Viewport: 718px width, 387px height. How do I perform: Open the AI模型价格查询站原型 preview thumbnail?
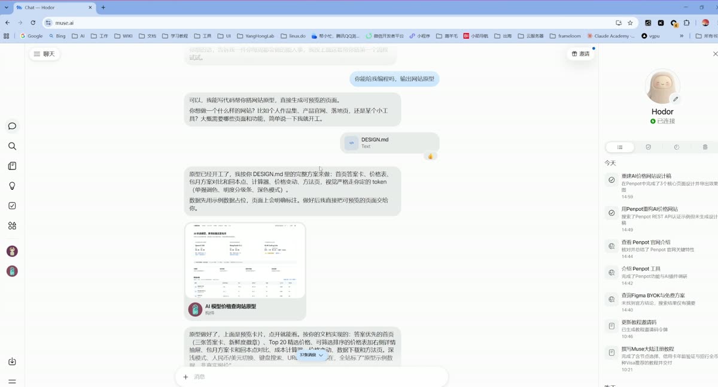point(245,261)
